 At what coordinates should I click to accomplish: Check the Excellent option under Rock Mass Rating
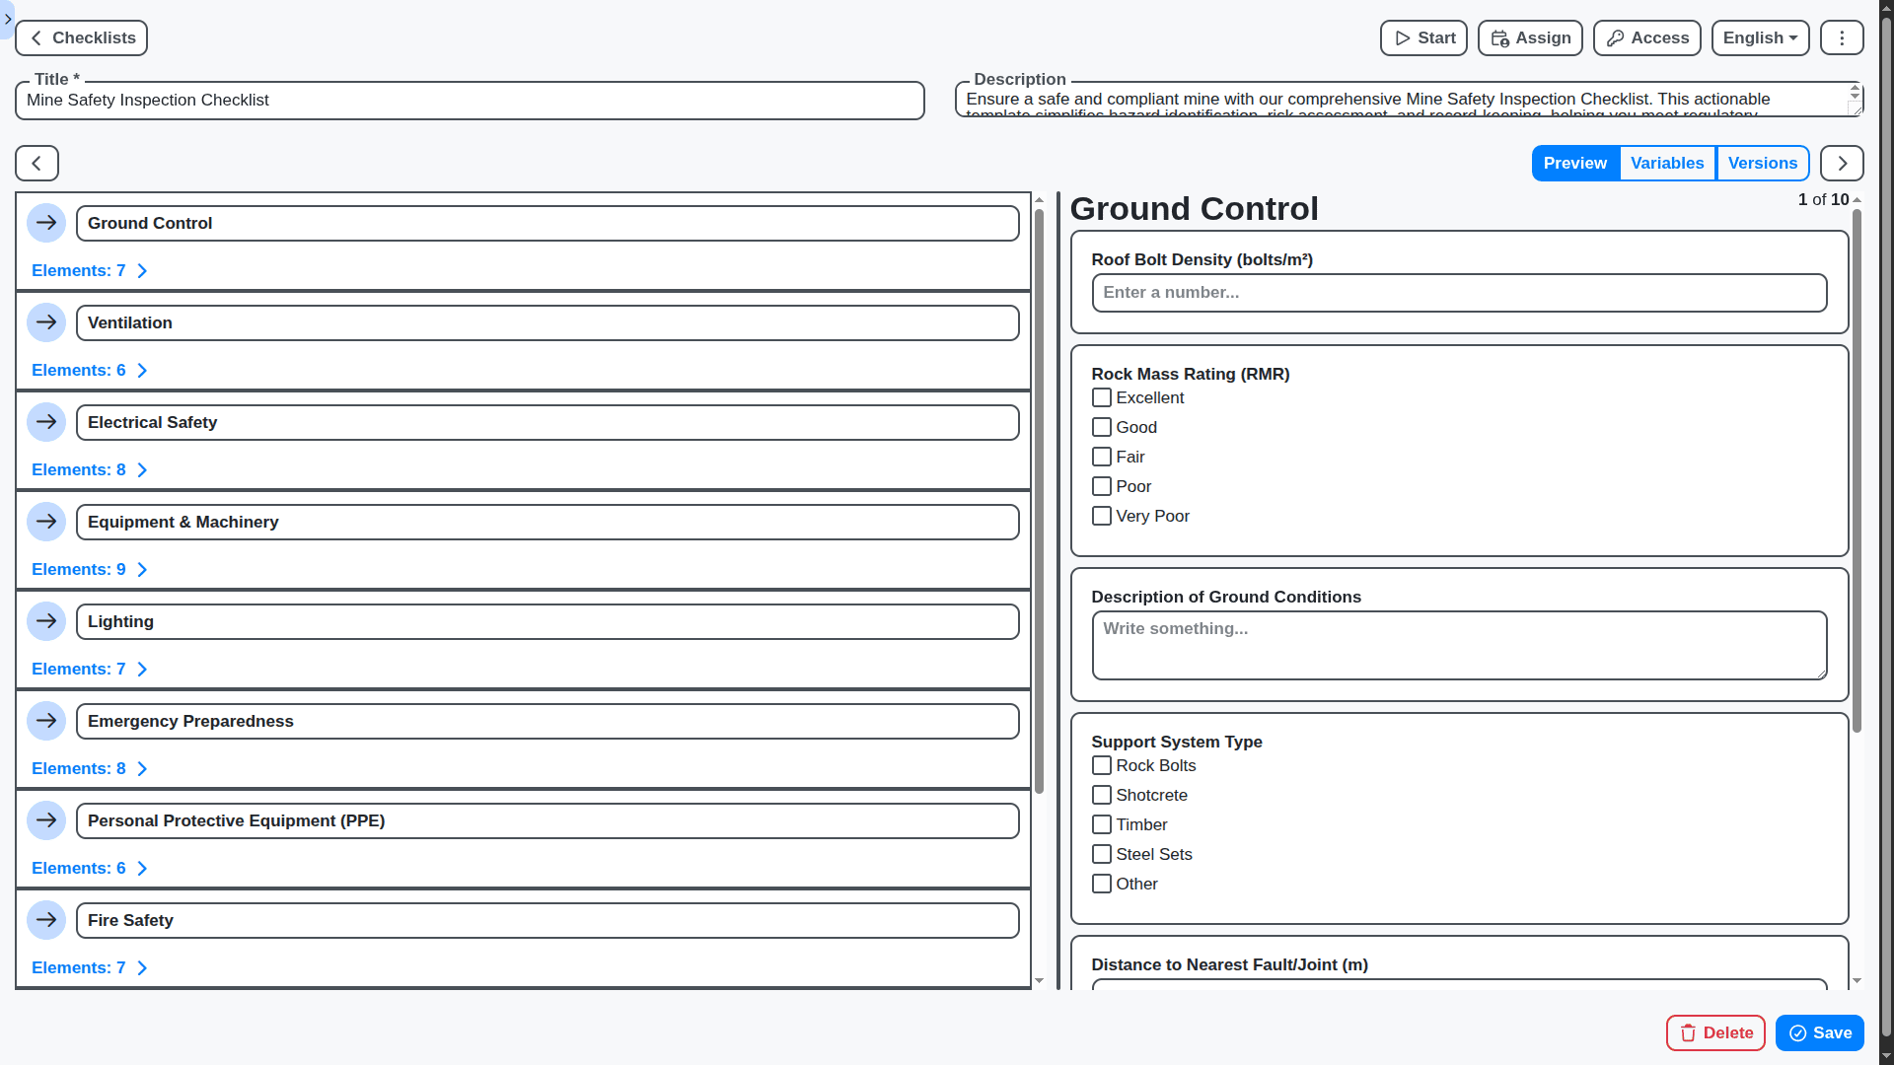point(1102,397)
